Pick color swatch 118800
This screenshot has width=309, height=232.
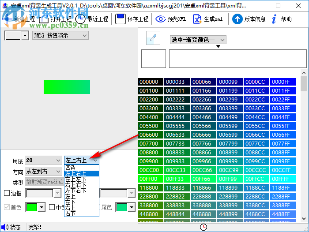point(151,188)
